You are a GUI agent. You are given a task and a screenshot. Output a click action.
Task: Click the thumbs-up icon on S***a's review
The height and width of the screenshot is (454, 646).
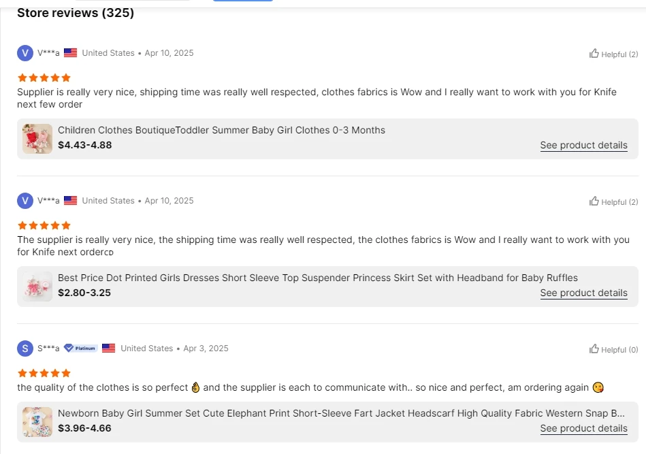pos(594,348)
